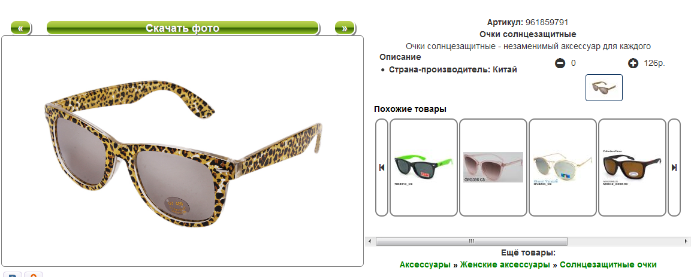The width and height of the screenshot is (700, 277).
Task: Jump to last similar product arrow
Action: point(674,168)
